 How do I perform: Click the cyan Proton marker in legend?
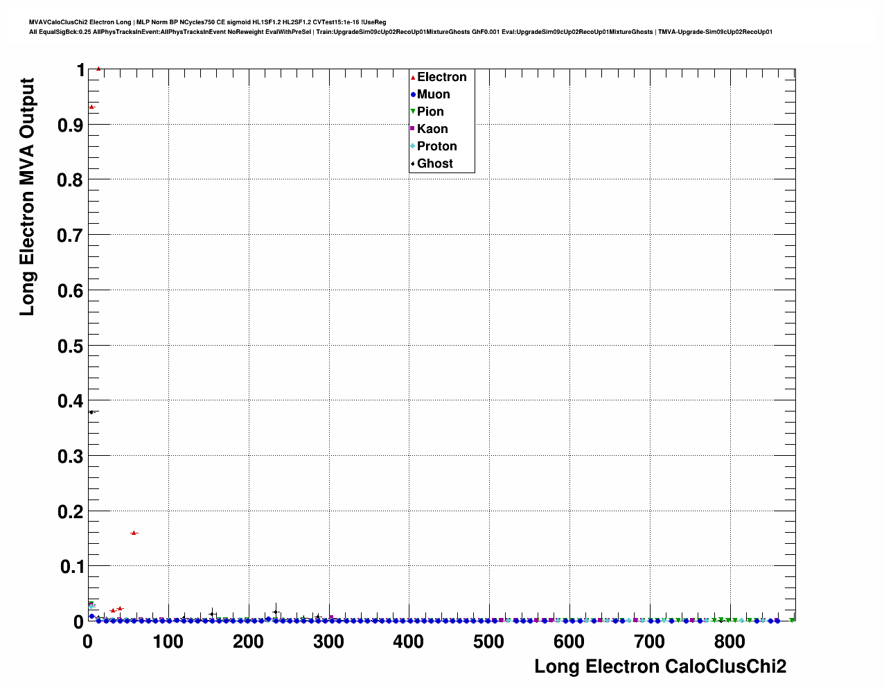[413, 146]
